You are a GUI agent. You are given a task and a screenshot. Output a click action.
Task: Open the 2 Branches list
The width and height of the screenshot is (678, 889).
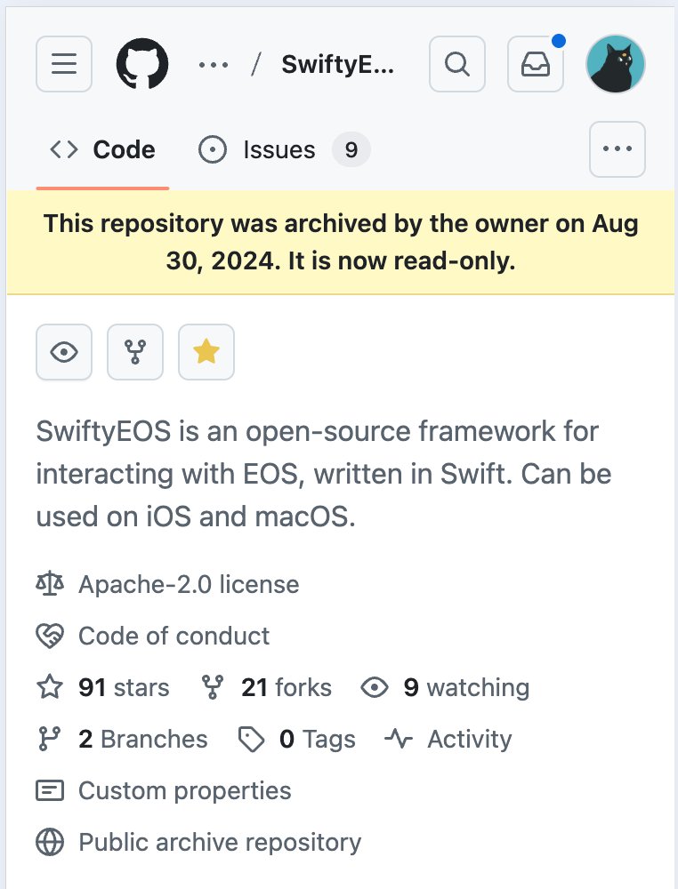142,739
